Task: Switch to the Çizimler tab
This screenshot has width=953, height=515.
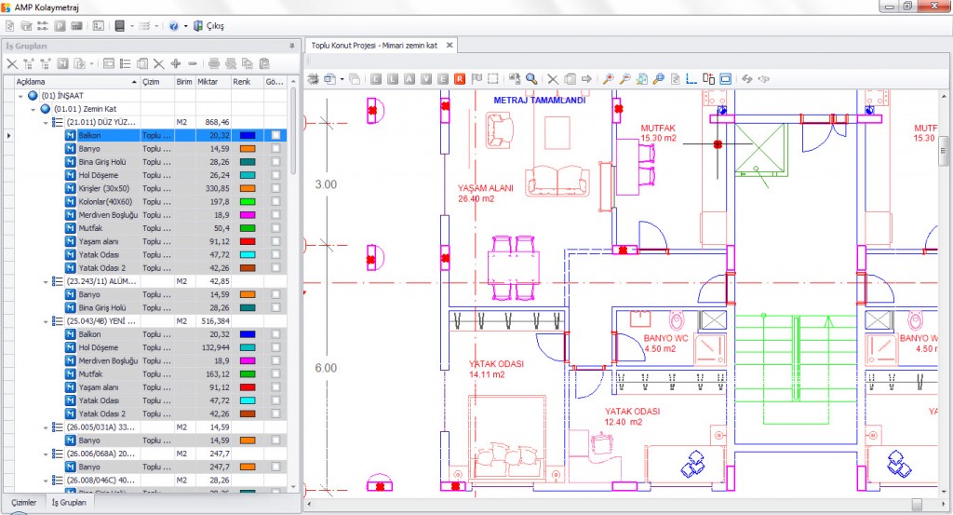Action: (23, 502)
